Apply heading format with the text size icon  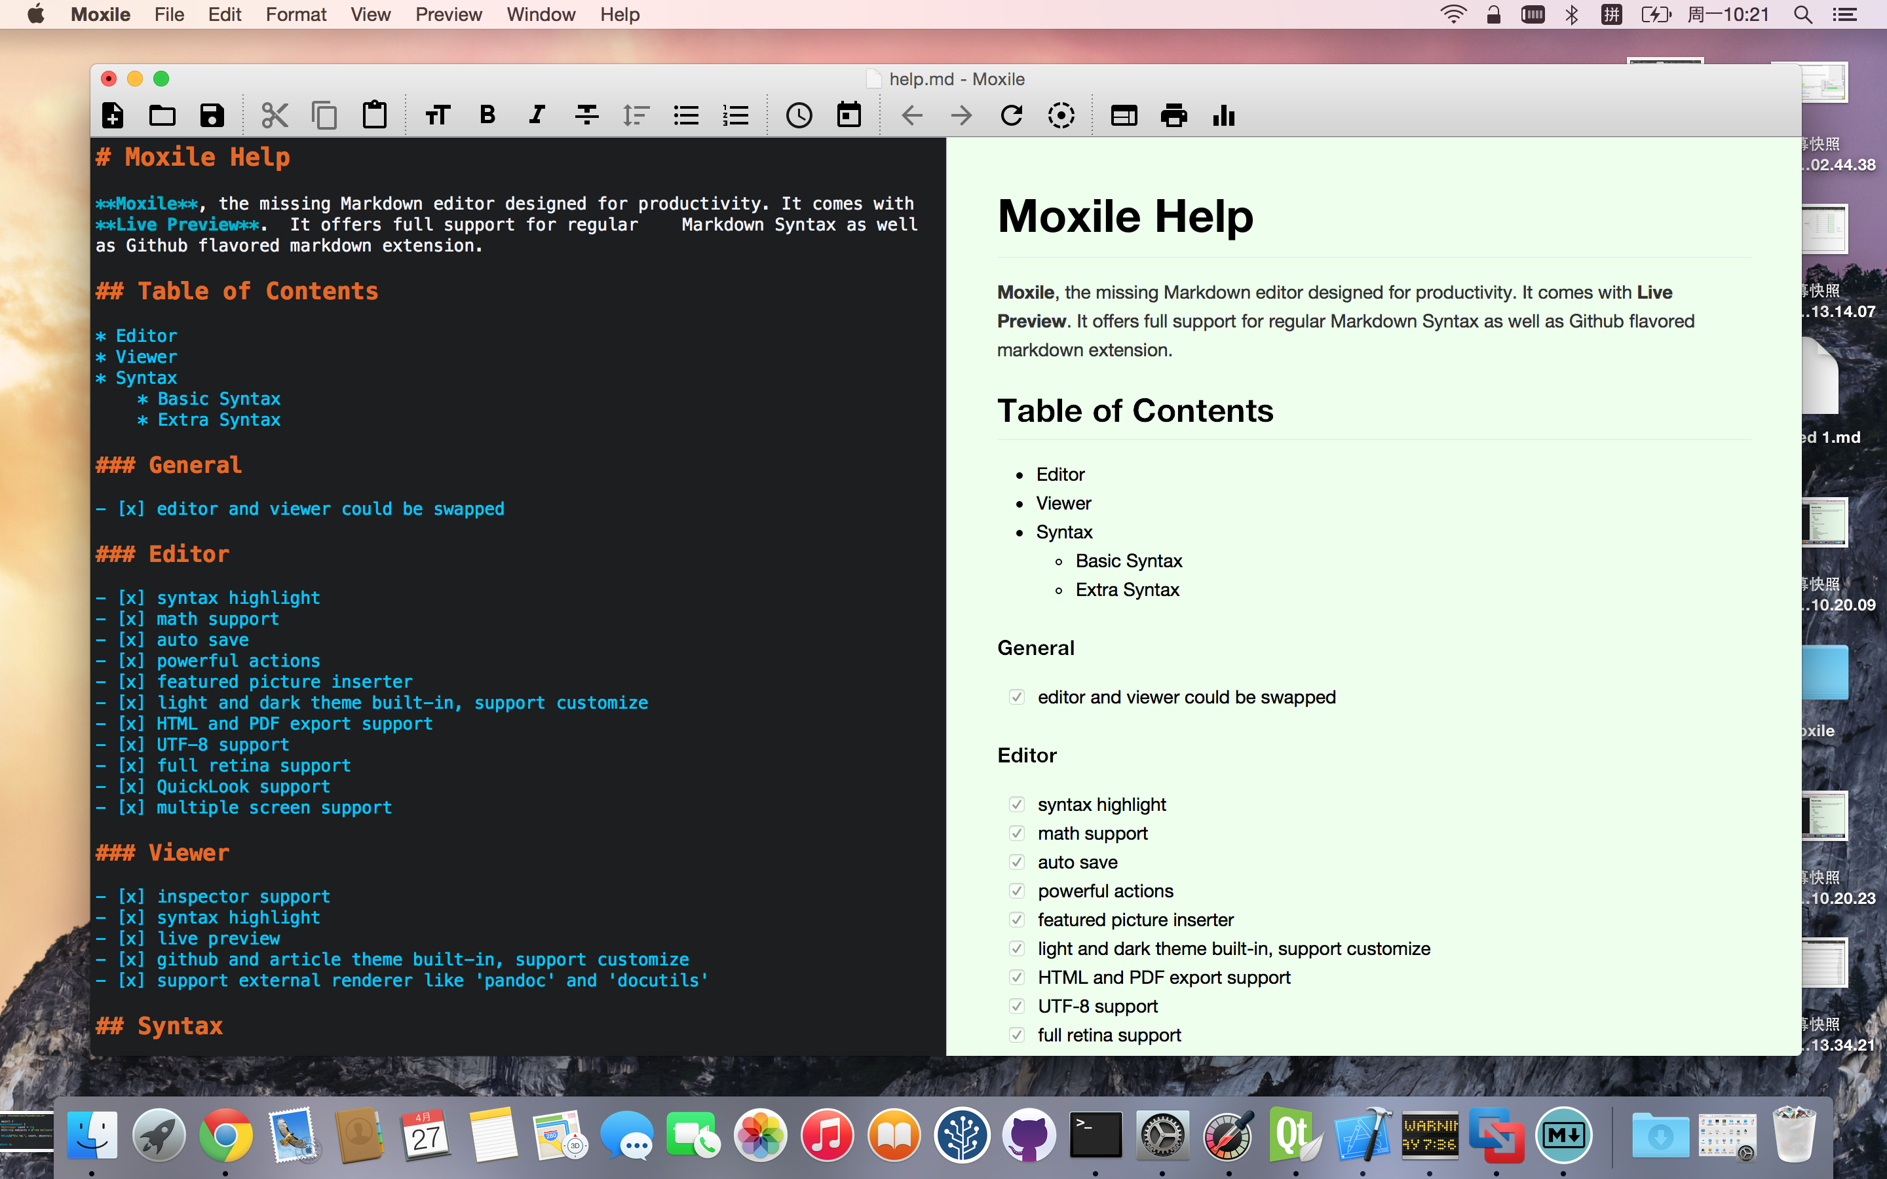pos(438,115)
